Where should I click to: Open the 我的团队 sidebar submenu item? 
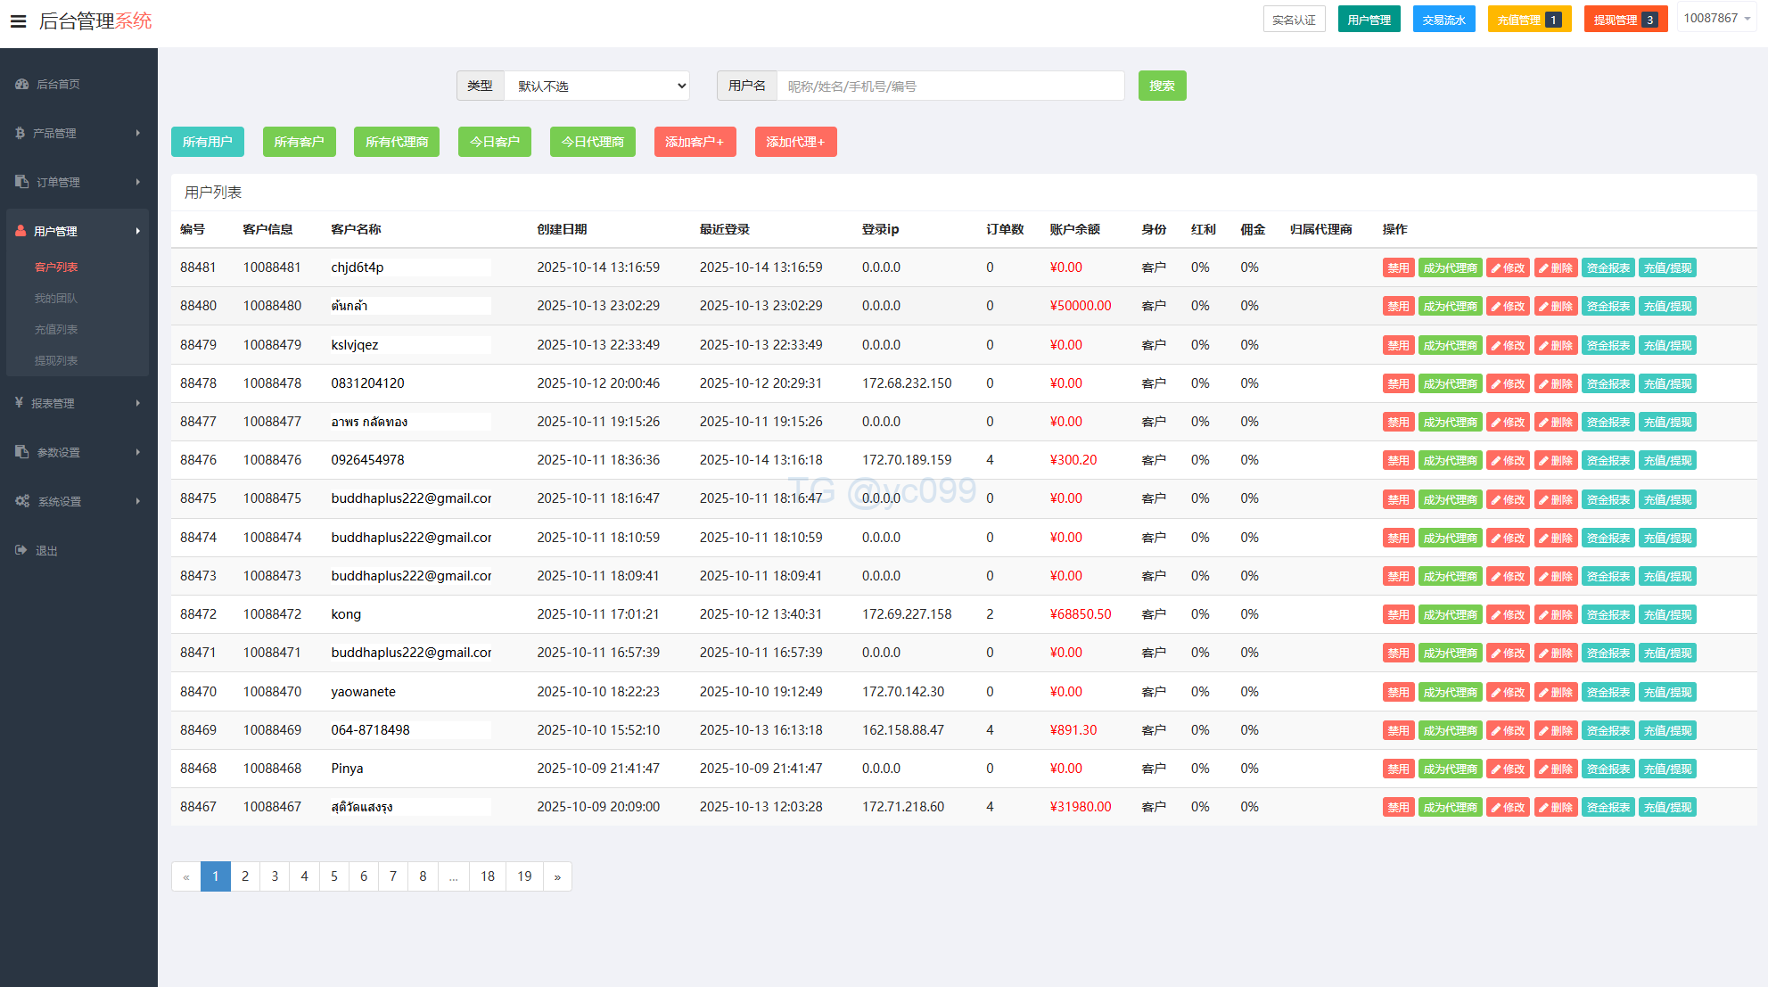click(x=56, y=298)
